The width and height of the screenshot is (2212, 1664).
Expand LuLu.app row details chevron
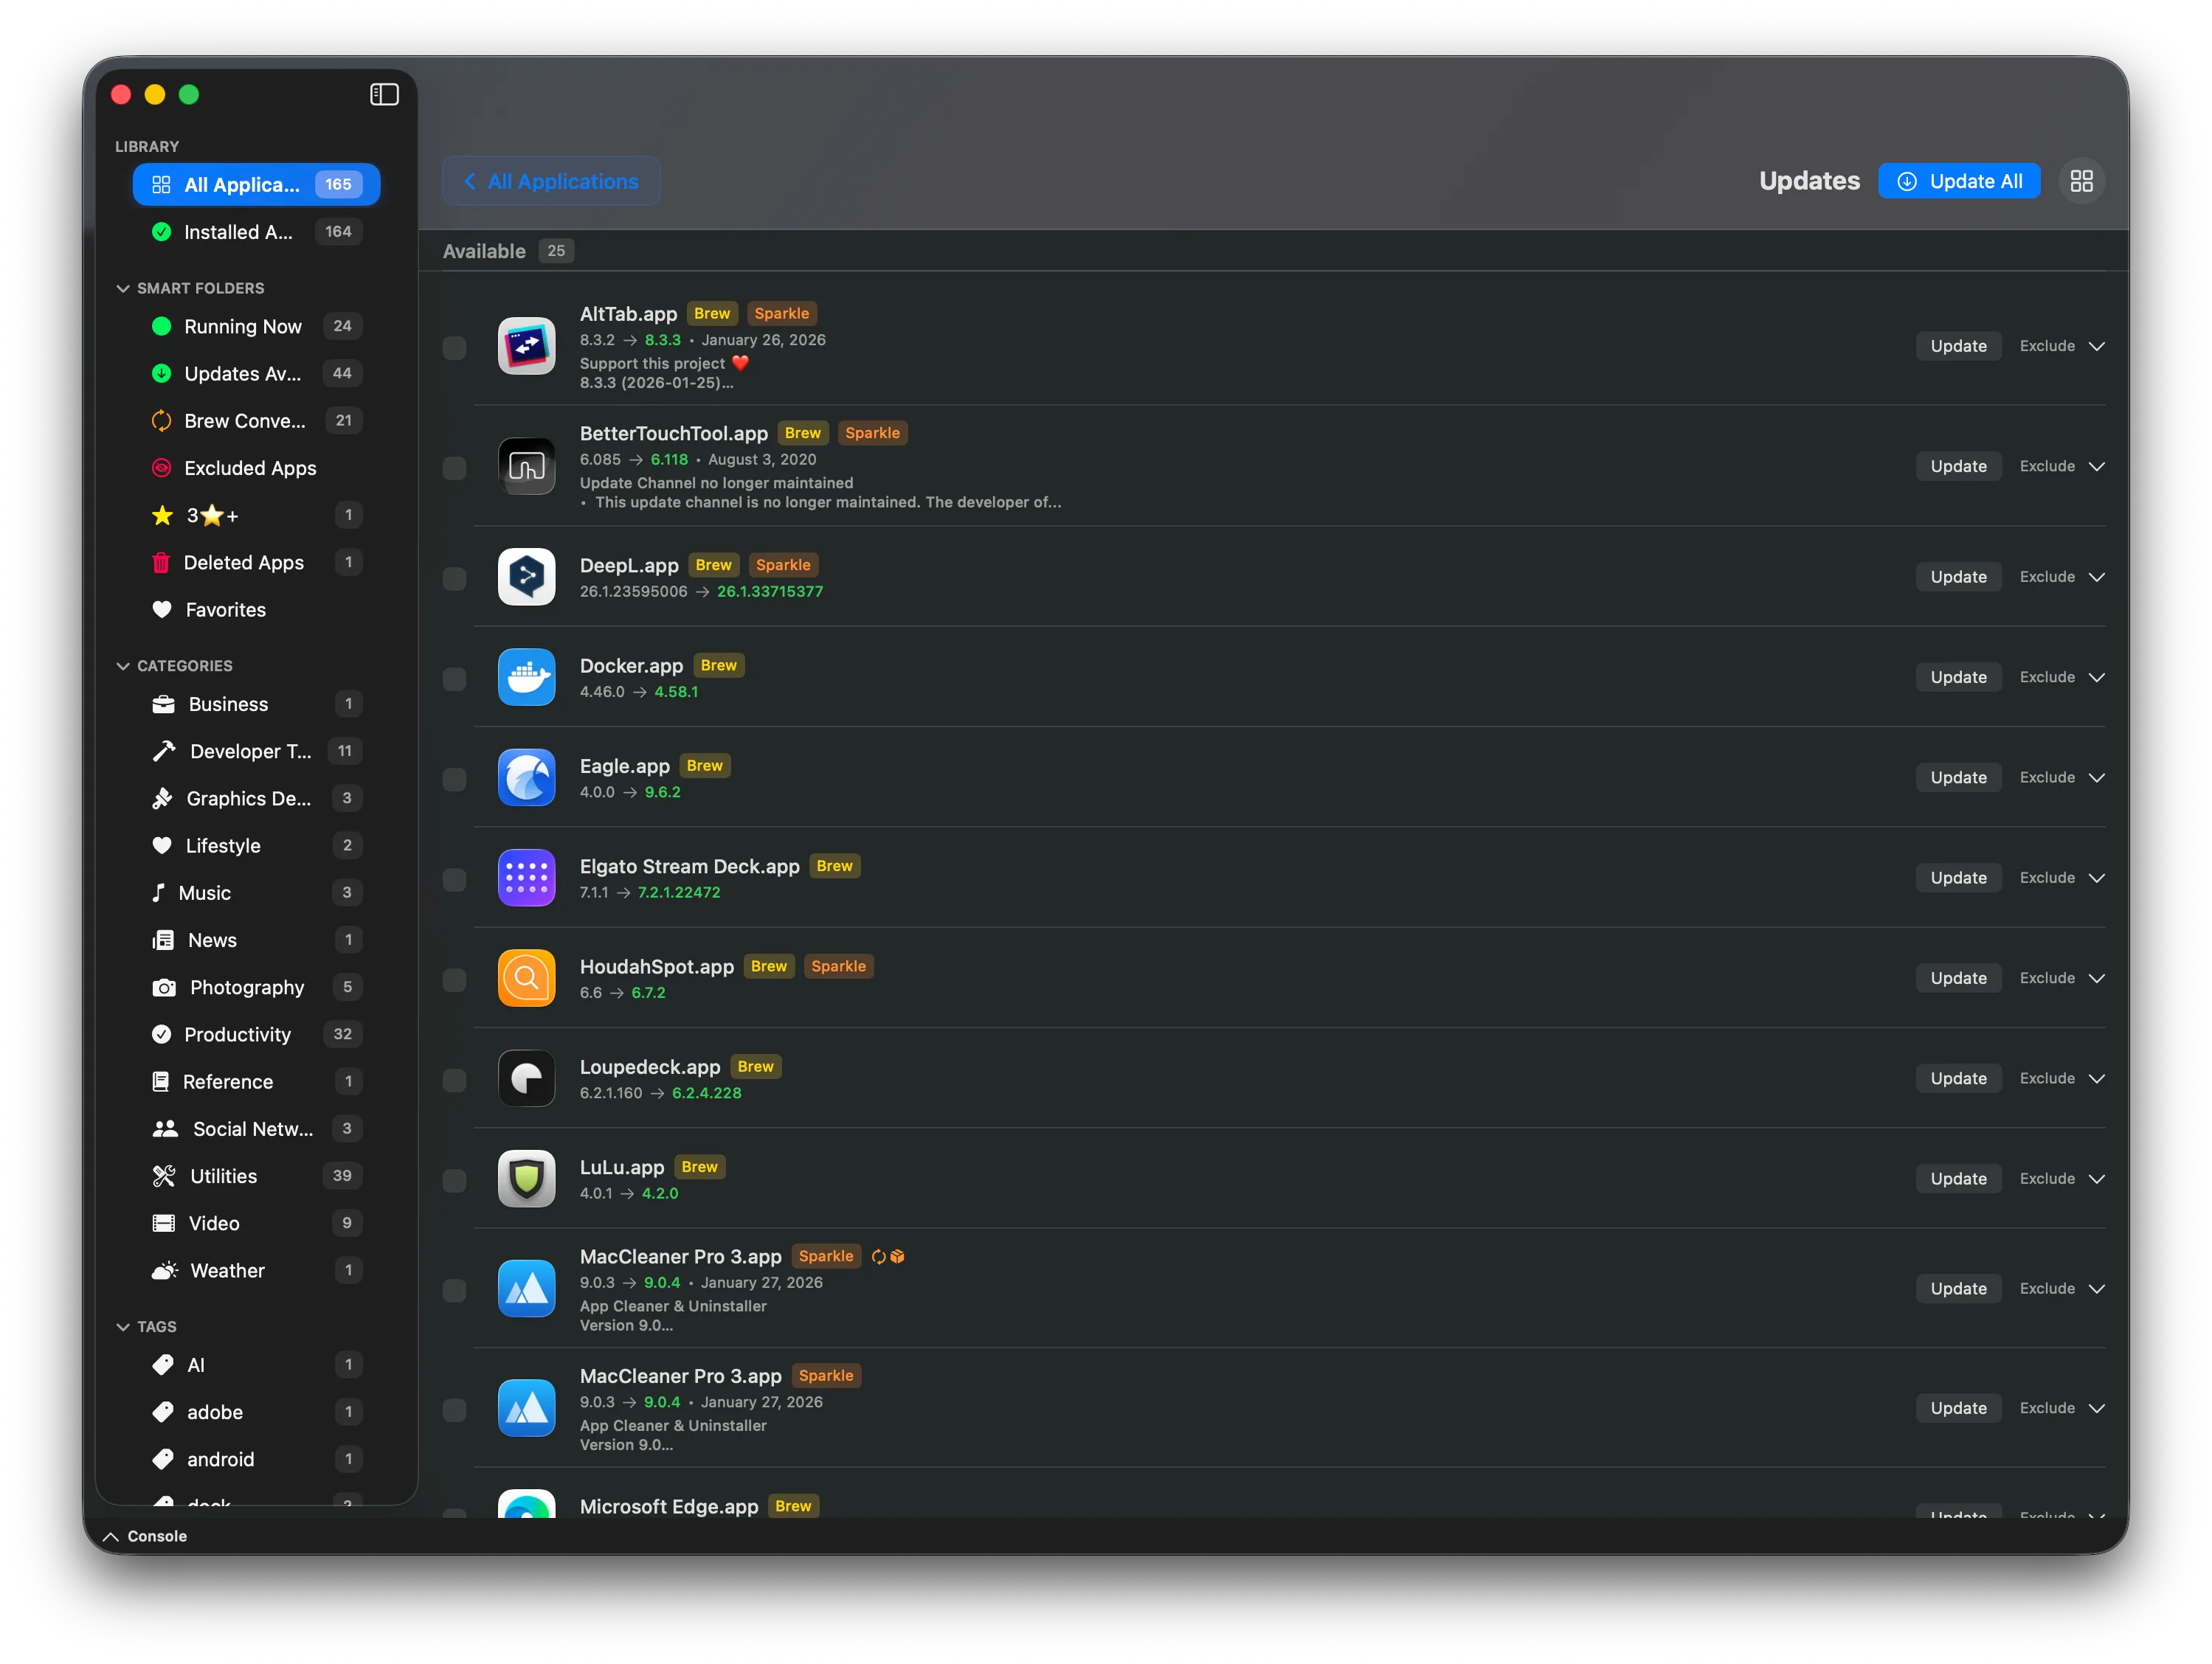(2098, 1179)
